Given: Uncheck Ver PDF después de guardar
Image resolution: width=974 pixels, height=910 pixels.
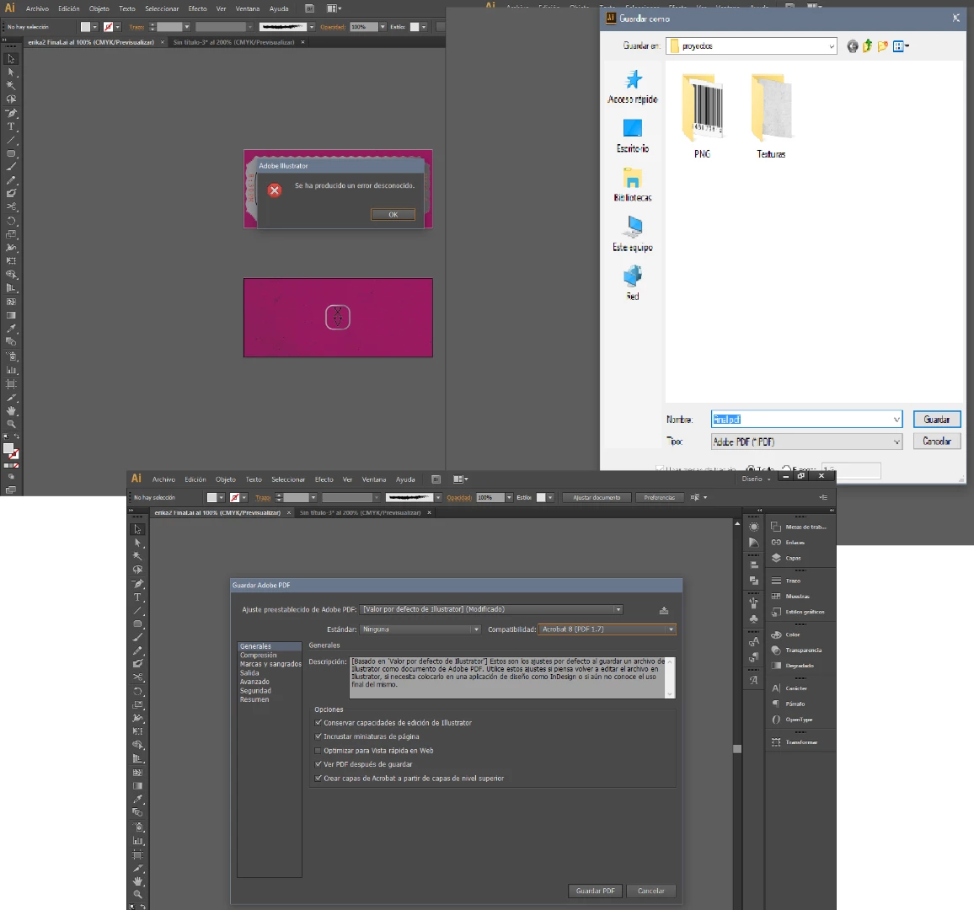Looking at the screenshot, I should pos(318,764).
